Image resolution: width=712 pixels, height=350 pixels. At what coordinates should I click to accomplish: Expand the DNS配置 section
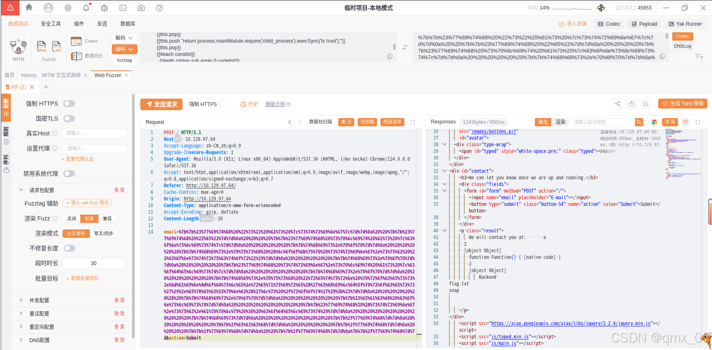coord(21,340)
